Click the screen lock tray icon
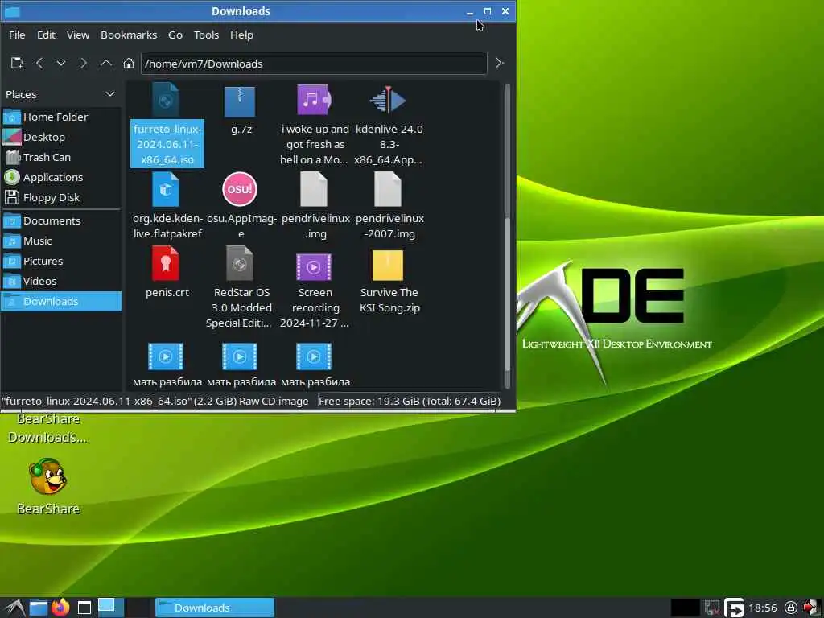 790,608
